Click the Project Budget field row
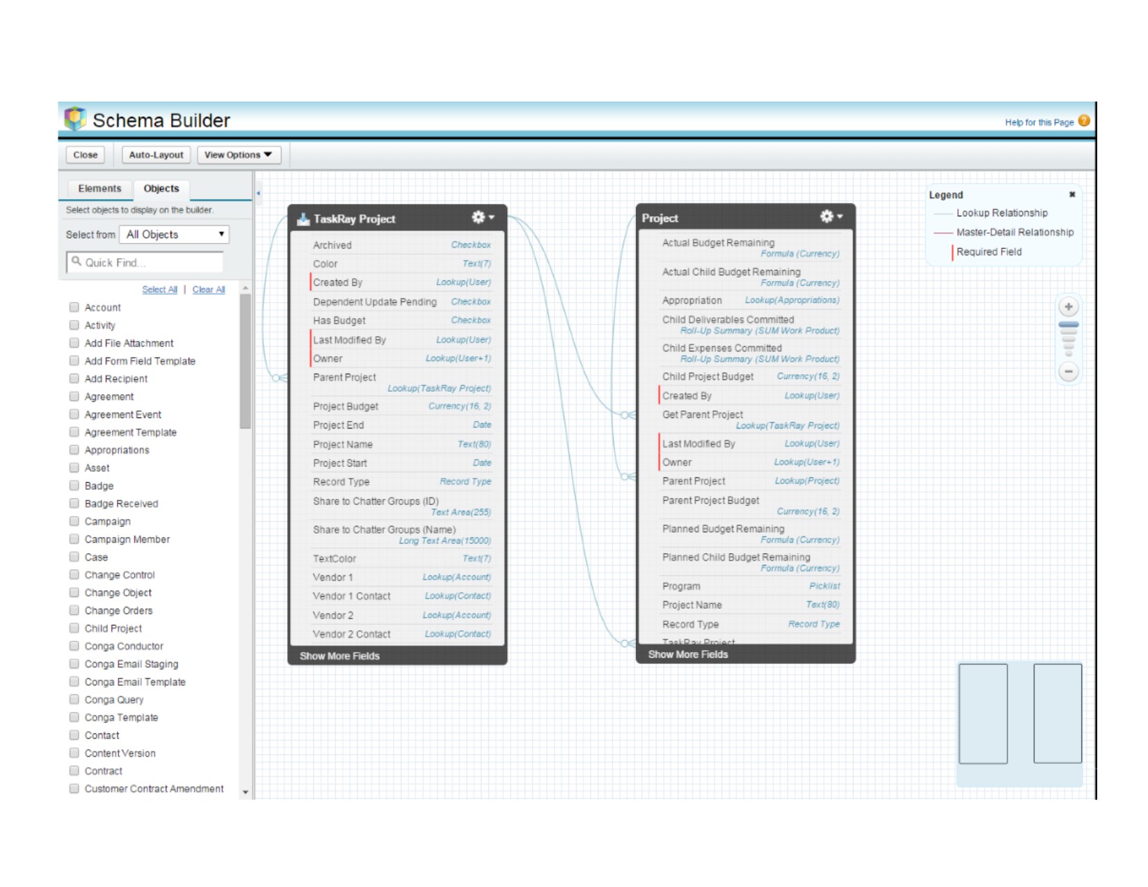1148x887 pixels. 401,406
